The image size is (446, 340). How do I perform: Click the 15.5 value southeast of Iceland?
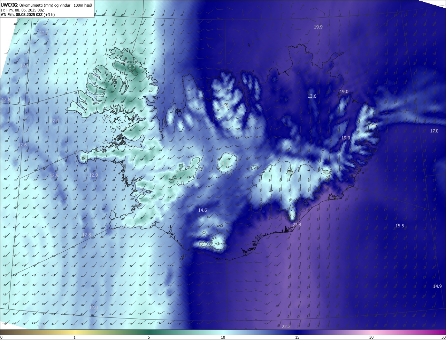400,226
